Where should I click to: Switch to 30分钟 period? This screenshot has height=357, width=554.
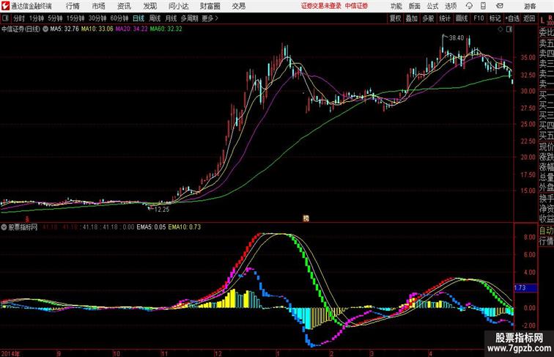tap(97, 18)
